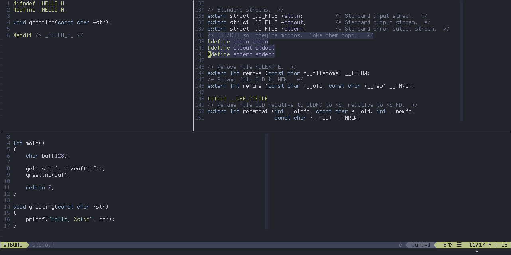Click the '#ifndef _HELLO_H_' include guard line
The height and width of the screenshot is (255, 511).
(x=39, y=3)
